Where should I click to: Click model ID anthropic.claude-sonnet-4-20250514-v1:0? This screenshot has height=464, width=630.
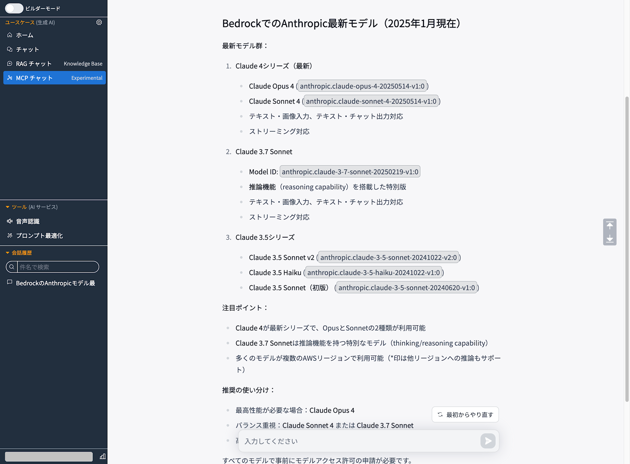[371, 101]
